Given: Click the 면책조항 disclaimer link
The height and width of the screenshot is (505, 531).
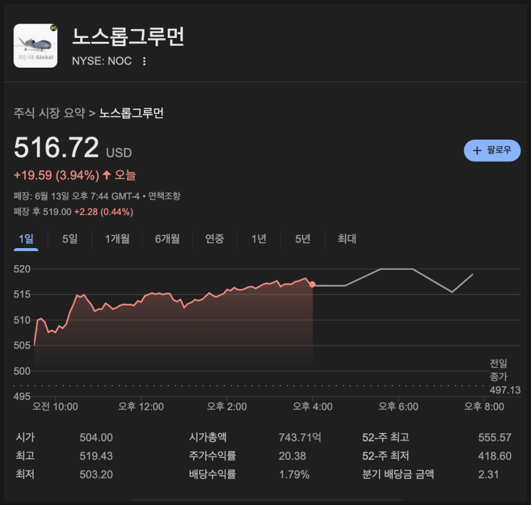Looking at the screenshot, I should pos(164,196).
